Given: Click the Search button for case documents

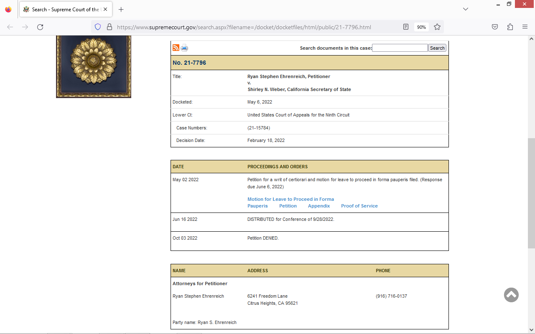Looking at the screenshot, I should click(x=437, y=48).
